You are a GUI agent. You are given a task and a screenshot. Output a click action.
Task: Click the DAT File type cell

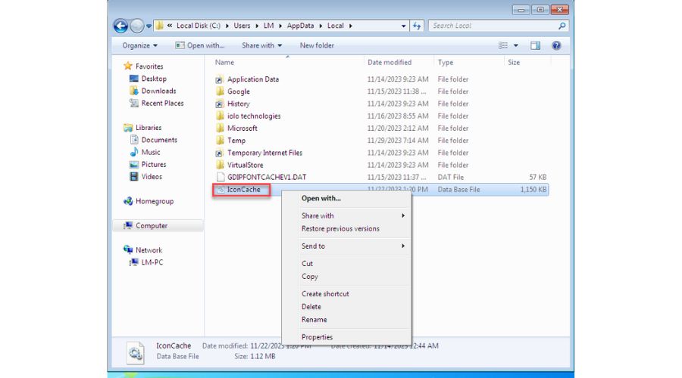pos(451,177)
